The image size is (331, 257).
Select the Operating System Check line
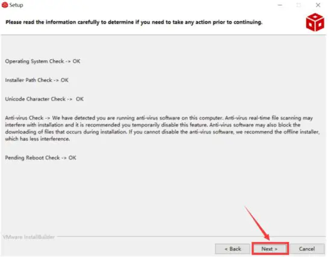(x=43, y=61)
